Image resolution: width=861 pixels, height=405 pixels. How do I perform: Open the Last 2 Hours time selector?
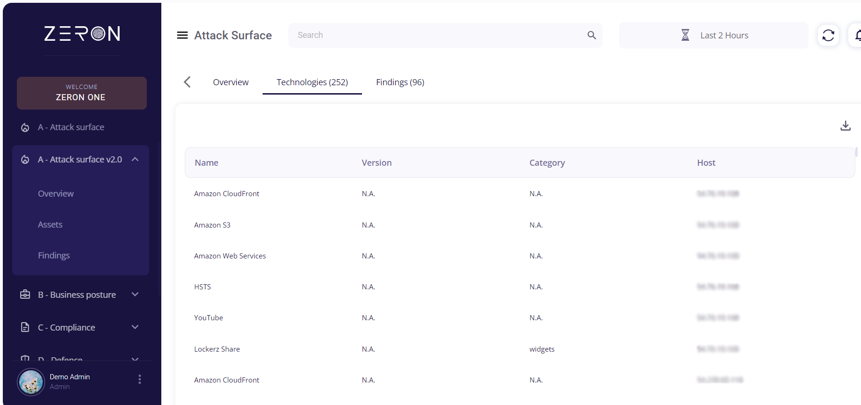[x=714, y=35]
